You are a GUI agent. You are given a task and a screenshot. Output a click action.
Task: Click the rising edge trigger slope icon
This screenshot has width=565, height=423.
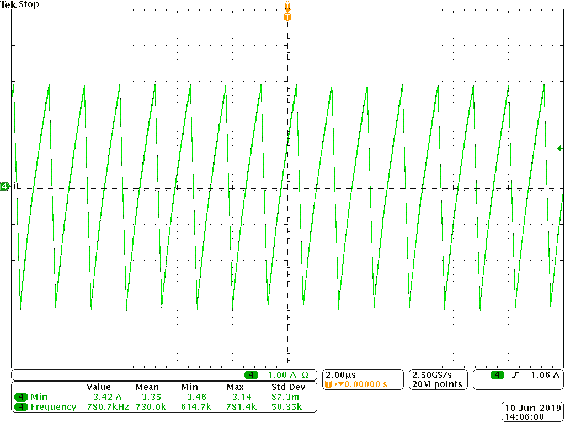[x=516, y=375]
